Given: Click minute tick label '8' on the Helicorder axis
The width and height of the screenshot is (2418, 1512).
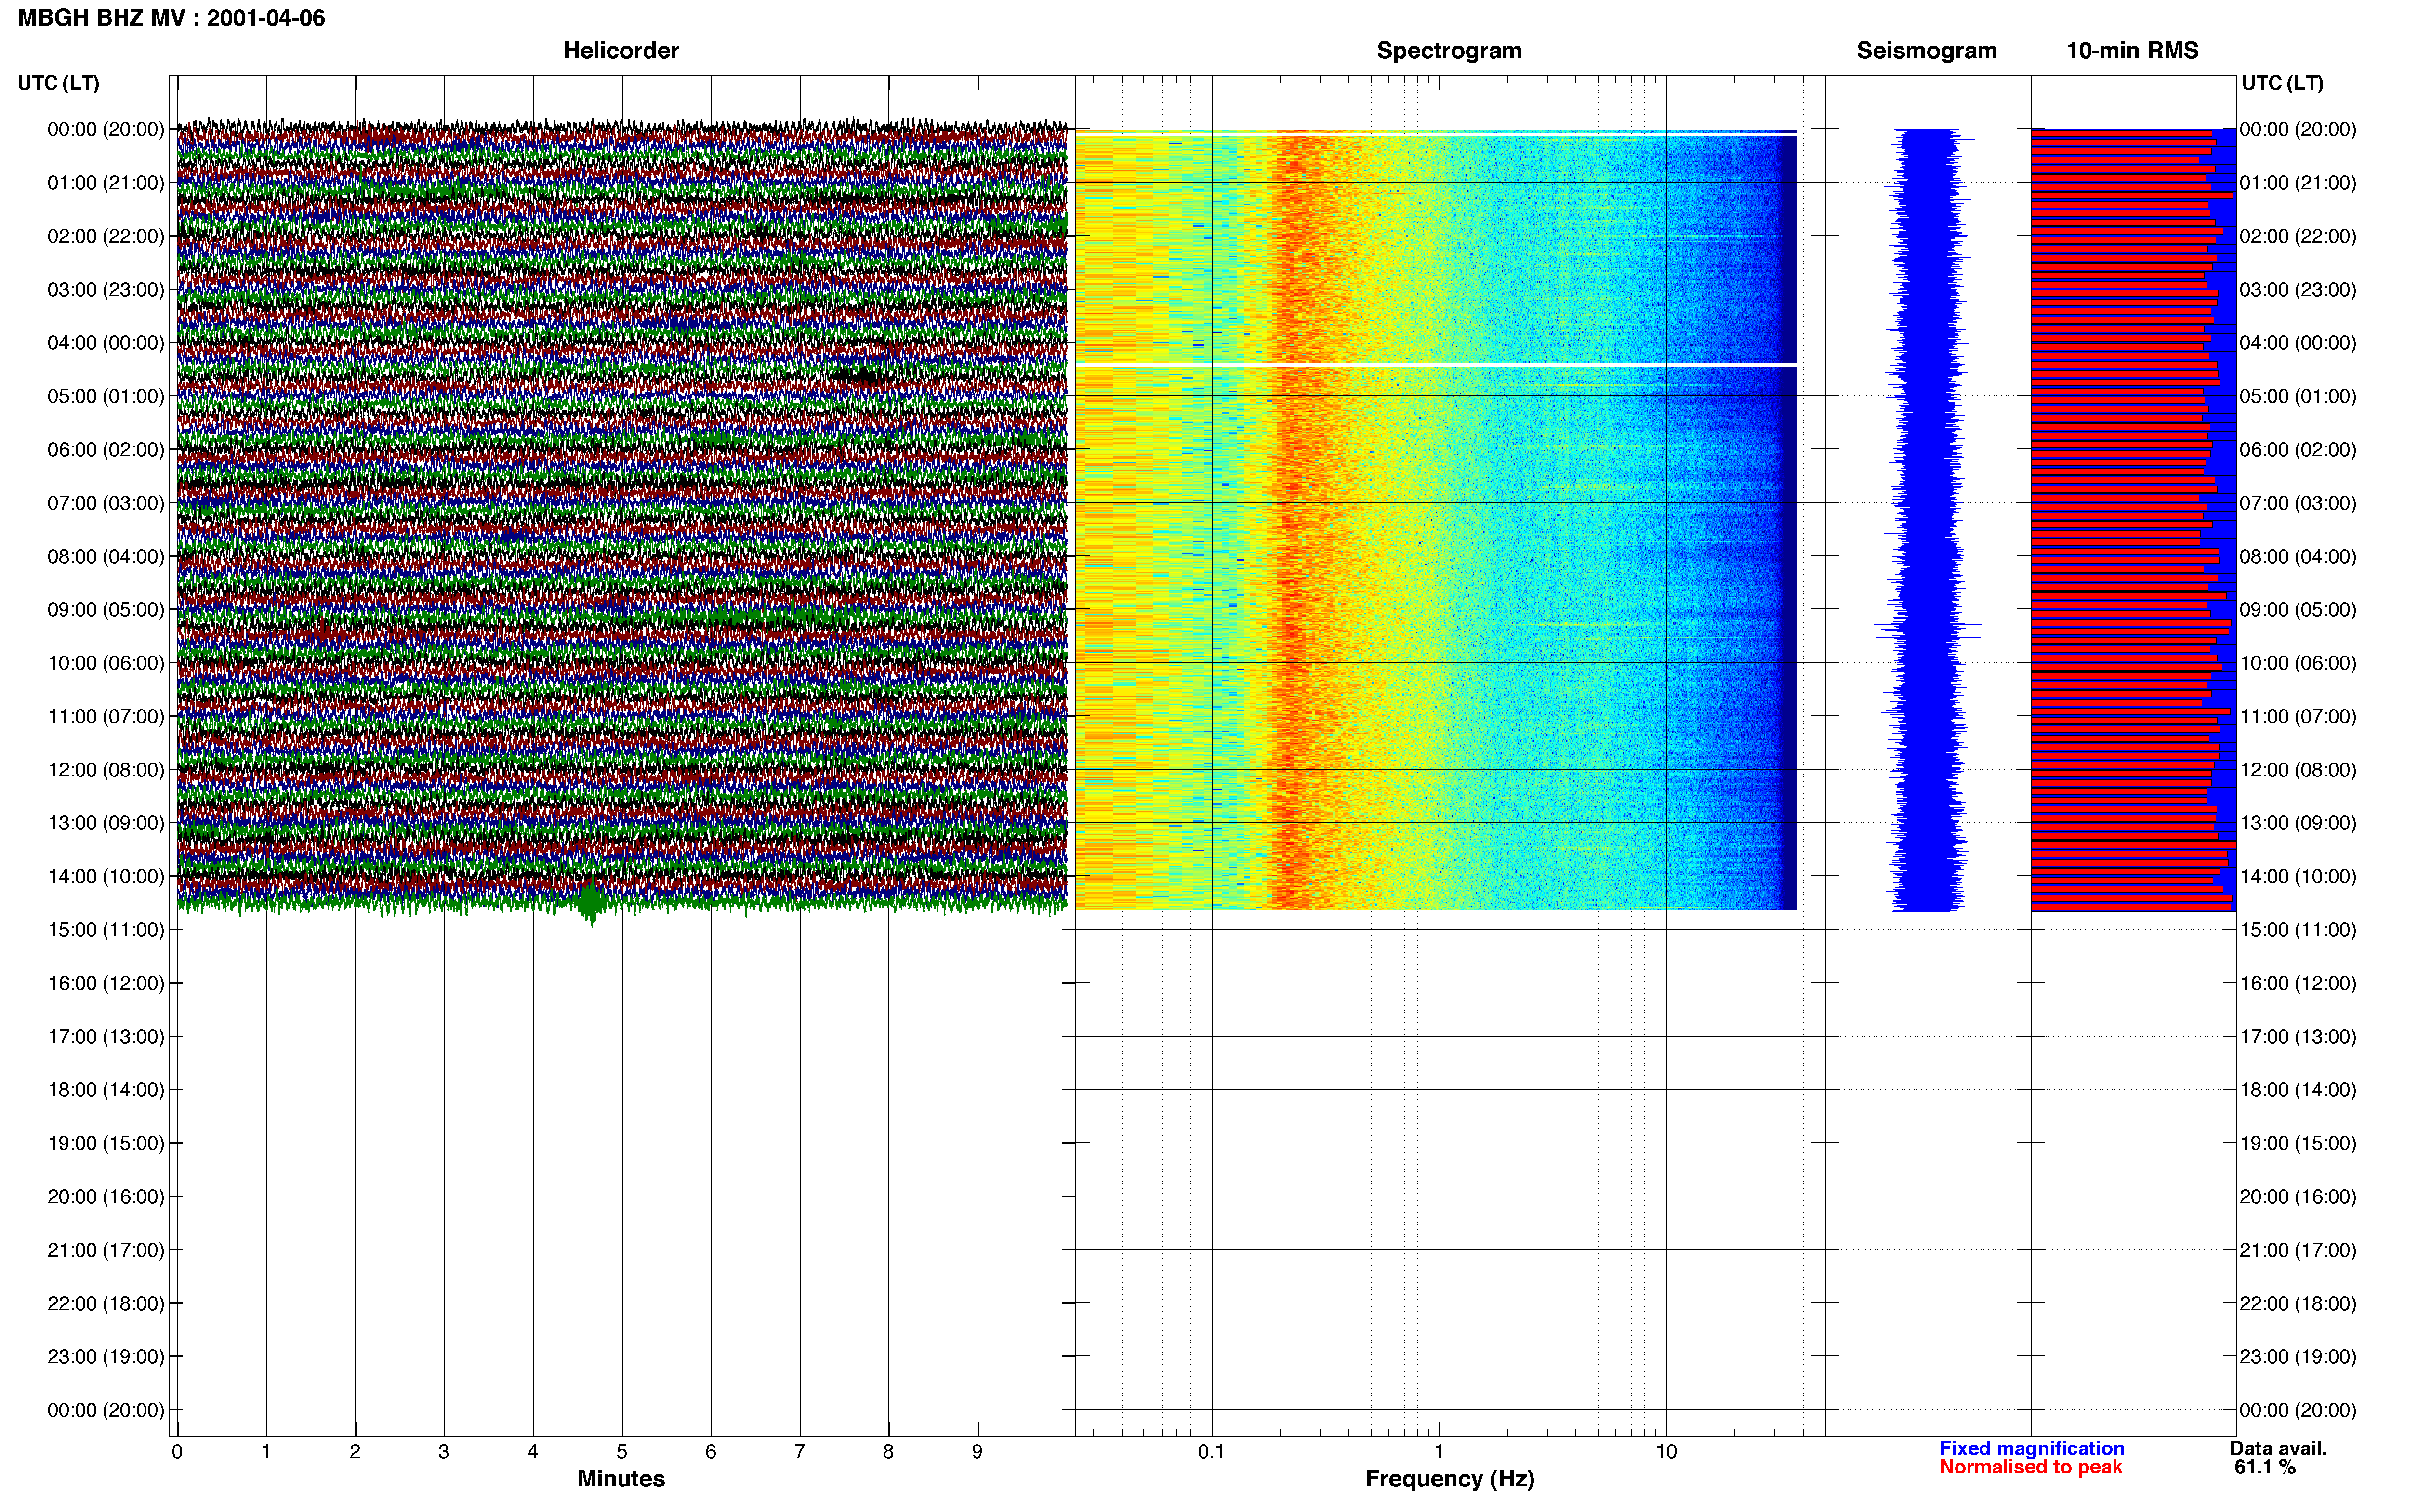Looking at the screenshot, I should click(888, 1451).
